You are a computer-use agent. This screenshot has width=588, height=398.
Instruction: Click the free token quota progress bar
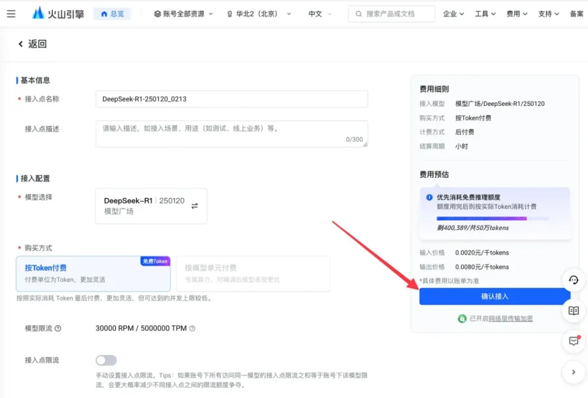(x=492, y=219)
